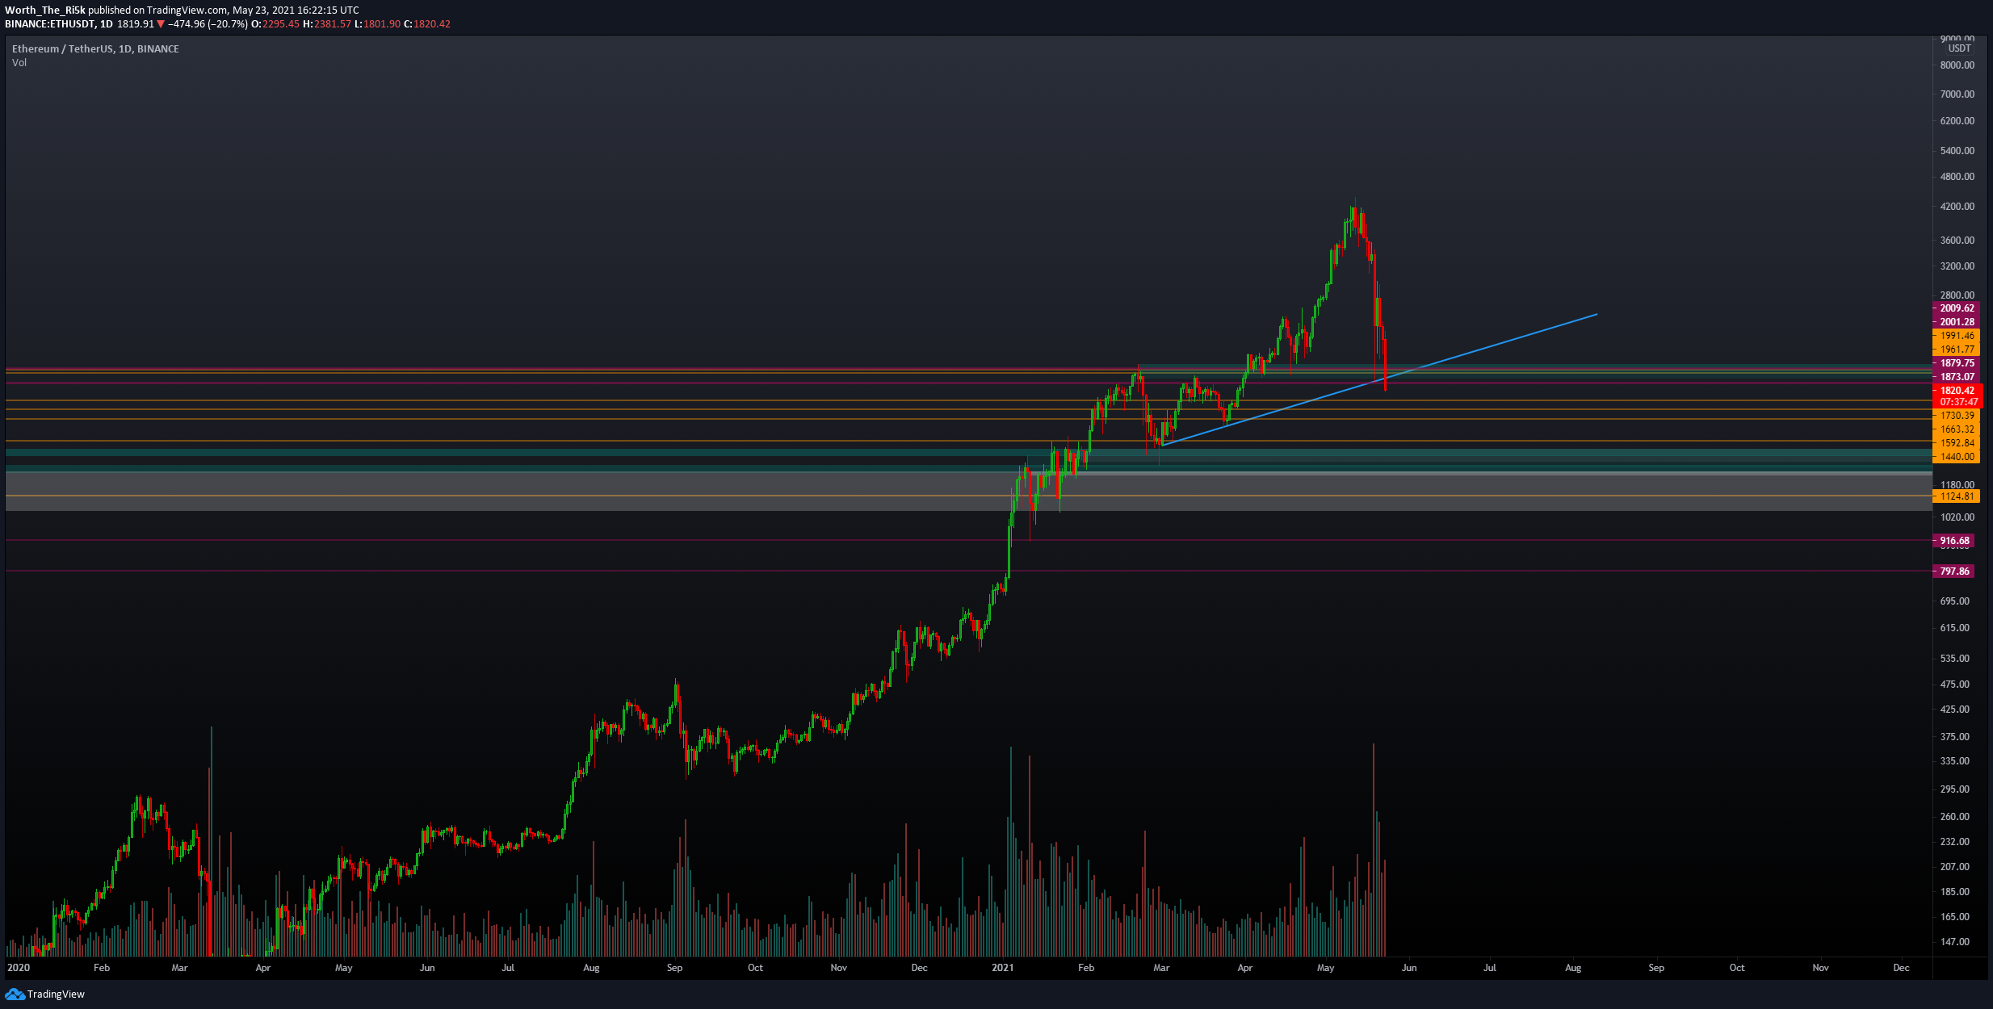The width and height of the screenshot is (1993, 1009).
Task: Click the TradingView cloud logo icon
Action: (x=15, y=994)
